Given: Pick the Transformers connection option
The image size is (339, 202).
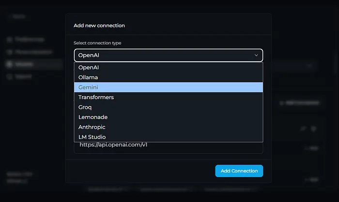Looking at the screenshot, I should pyautogui.click(x=168, y=97).
